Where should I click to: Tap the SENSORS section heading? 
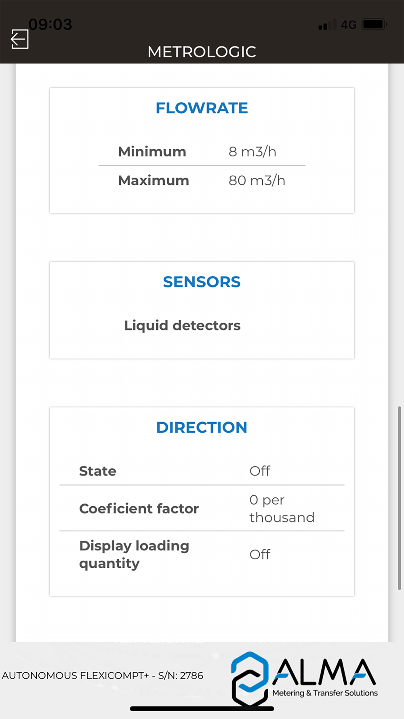202,282
